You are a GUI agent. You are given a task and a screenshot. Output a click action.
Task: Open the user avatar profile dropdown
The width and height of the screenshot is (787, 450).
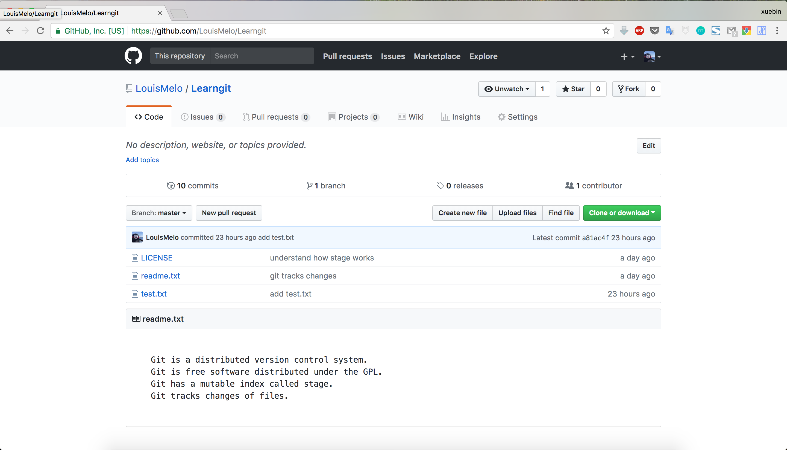pos(652,57)
